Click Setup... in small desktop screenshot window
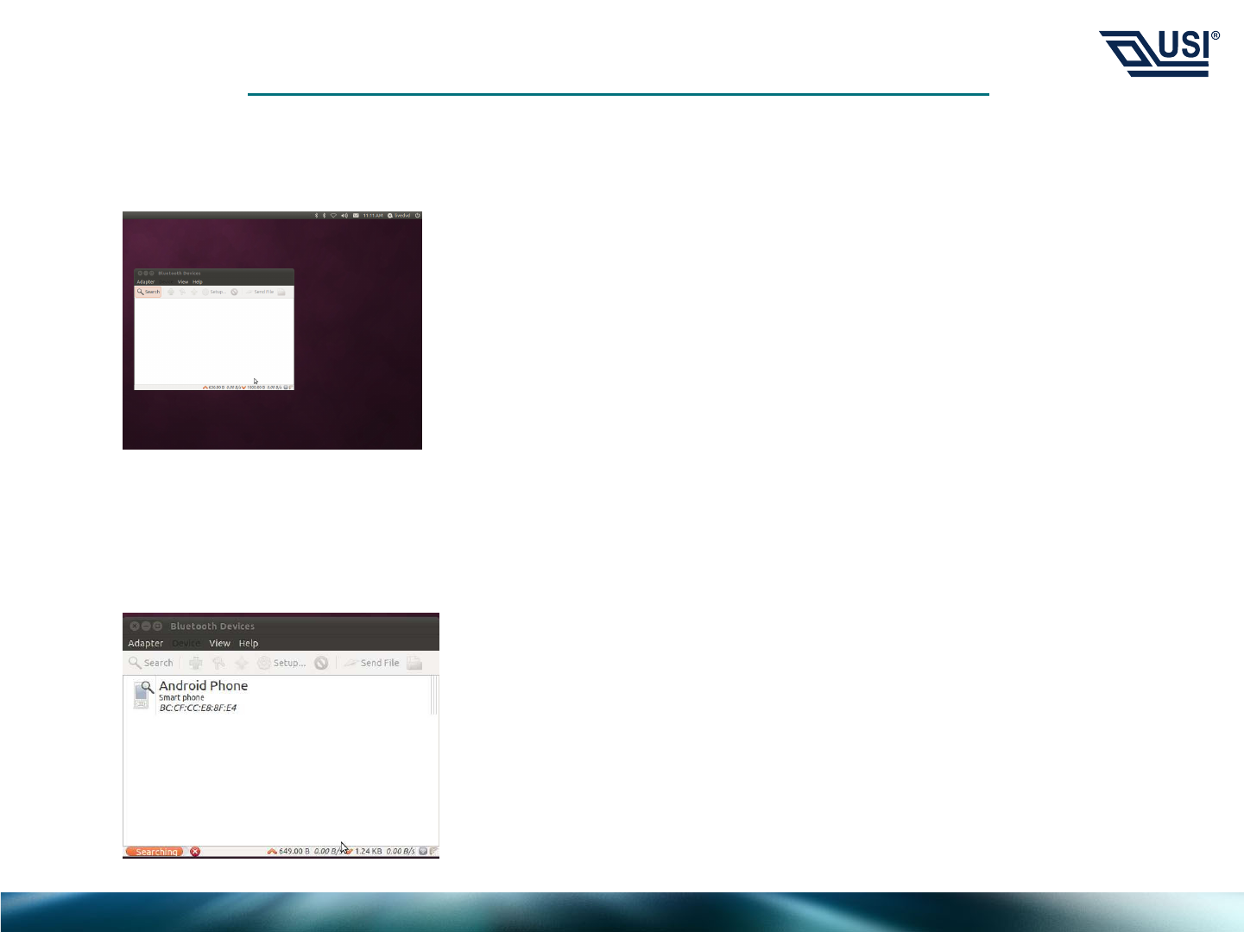1244x932 pixels. pos(214,292)
